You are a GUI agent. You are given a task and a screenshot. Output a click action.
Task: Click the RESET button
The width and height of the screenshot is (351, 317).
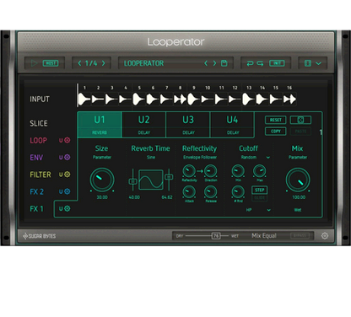tap(276, 120)
